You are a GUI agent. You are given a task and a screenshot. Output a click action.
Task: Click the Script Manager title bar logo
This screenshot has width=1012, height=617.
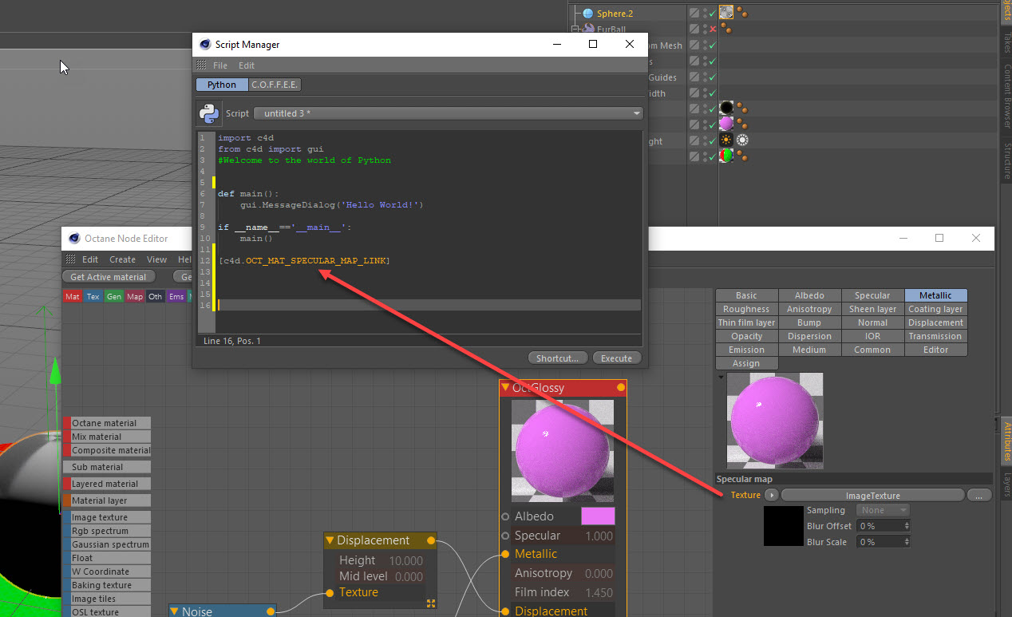(205, 45)
